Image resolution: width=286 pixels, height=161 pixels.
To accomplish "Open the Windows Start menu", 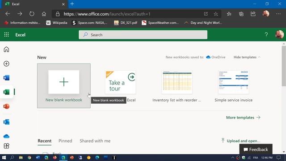I will 4,157.
